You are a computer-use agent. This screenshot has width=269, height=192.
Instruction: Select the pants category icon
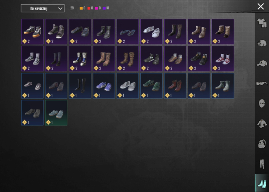(262, 164)
